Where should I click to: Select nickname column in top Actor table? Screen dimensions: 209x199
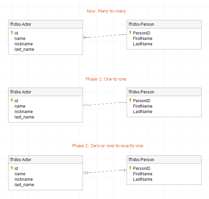(23, 44)
